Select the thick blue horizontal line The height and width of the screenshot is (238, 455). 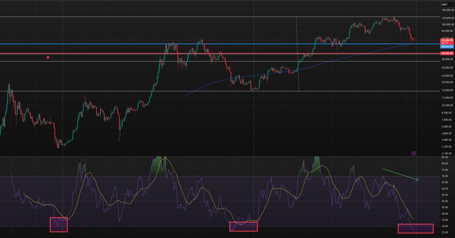click(x=220, y=44)
